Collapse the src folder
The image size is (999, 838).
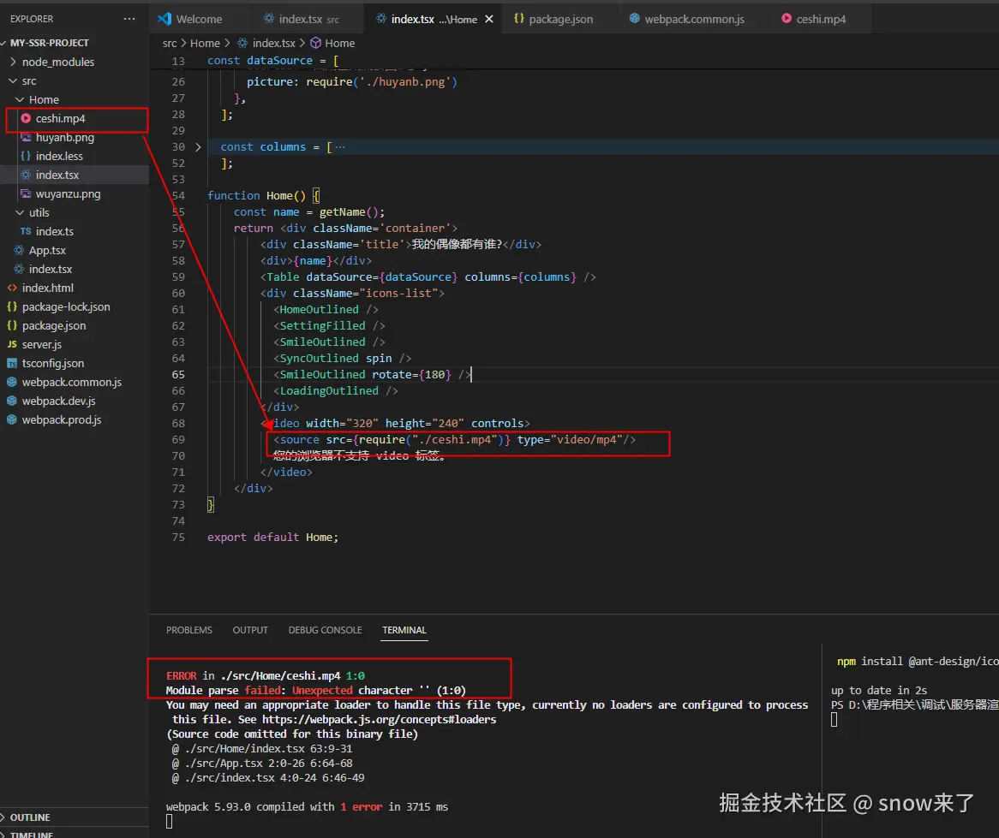[x=14, y=80]
